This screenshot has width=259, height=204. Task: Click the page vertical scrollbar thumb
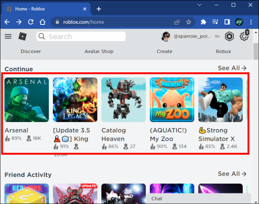click(256, 51)
